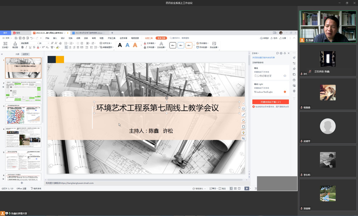Add new slide with plus button
Viewport: 358px width, 216px height.
point(22,183)
